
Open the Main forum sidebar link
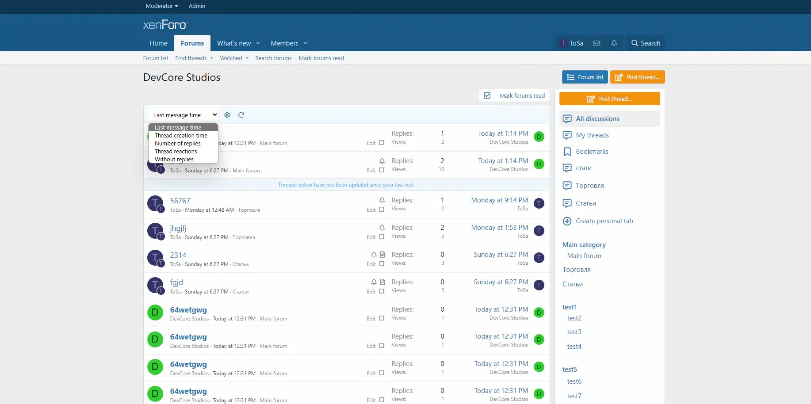pos(584,256)
